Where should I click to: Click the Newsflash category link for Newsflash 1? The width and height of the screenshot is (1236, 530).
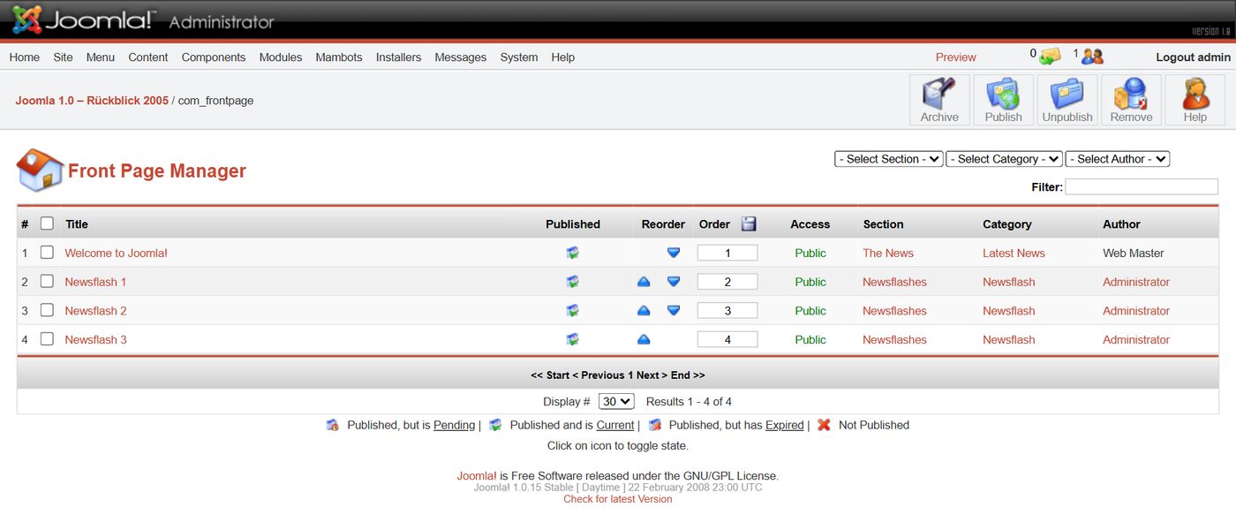(x=1009, y=282)
